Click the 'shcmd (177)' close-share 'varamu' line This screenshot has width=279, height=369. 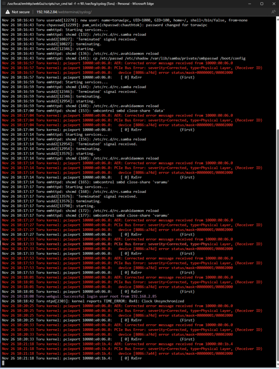(x=86, y=215)
